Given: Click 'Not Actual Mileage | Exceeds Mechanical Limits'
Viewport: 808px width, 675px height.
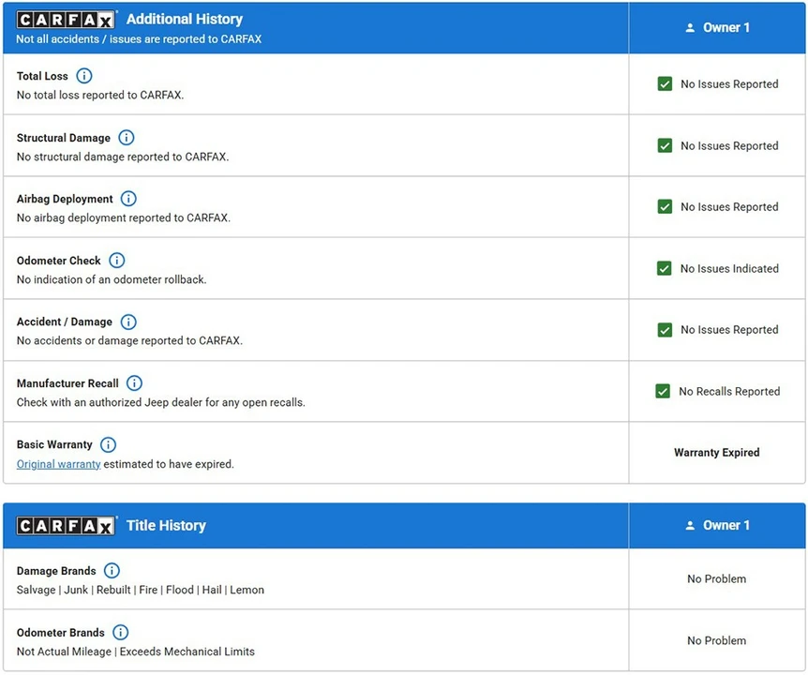Looking at the screenshot, I should [x=136, y=652].
